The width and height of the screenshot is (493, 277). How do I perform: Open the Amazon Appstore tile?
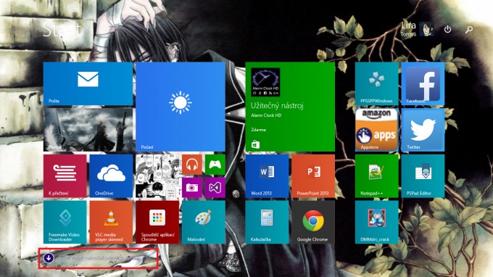(377, 130)
